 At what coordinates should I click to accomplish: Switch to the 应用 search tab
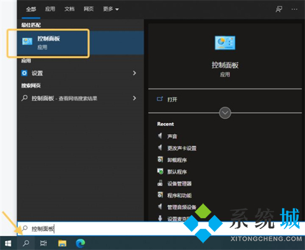point(50,9)
